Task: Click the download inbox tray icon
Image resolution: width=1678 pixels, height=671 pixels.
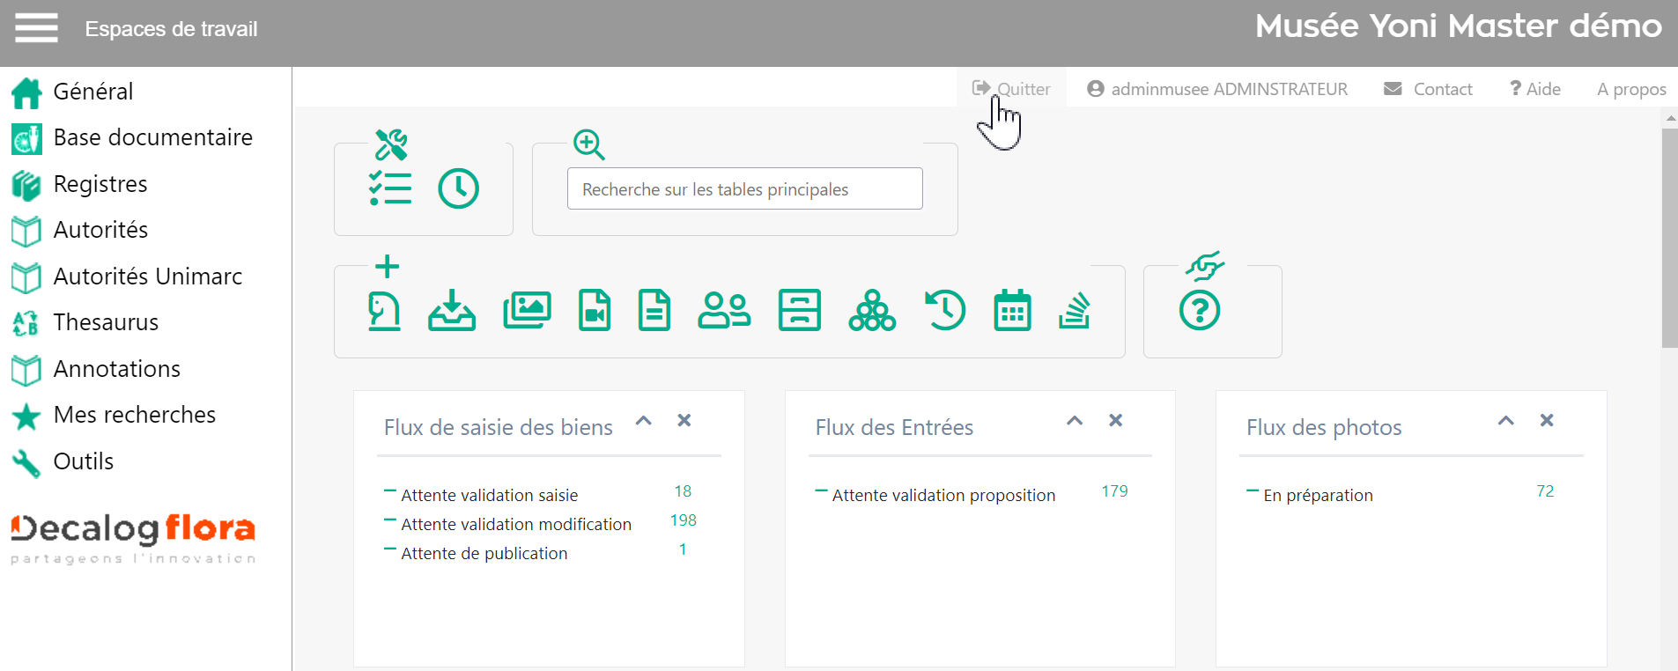Action: point(452,311)
